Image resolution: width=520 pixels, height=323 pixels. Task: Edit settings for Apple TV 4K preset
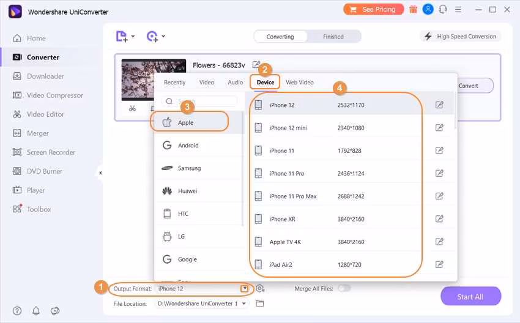[x=439, y=242]
